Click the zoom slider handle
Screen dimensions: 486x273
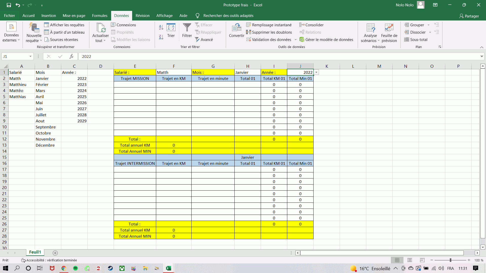[x=450, y=260]
